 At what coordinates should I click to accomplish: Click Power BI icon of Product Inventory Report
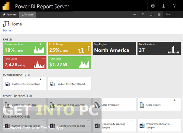52,84
